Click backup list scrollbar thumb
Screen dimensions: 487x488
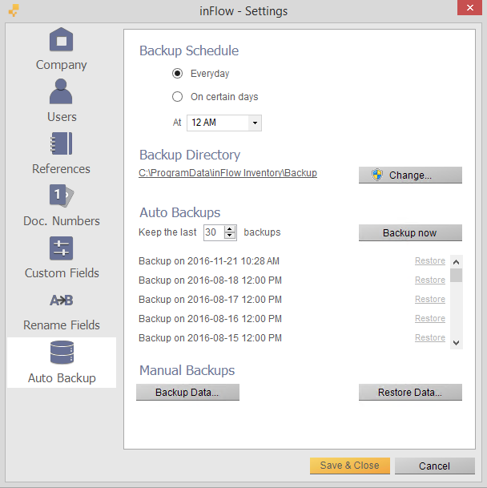pyautogui.click(x=457, y=275)
